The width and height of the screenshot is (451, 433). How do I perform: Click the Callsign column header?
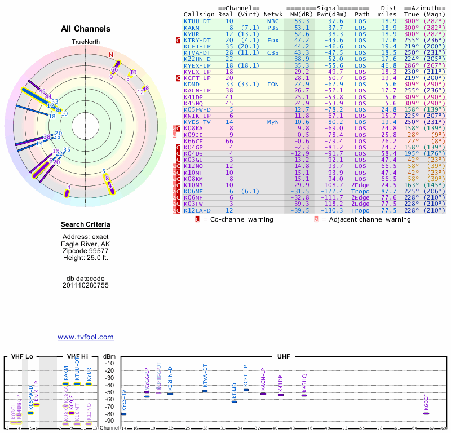[x=199, y=15]
